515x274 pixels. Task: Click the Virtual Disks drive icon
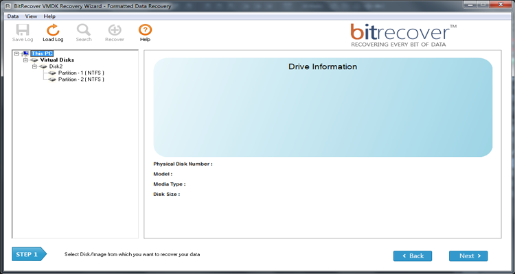click(x=34, y=60)
